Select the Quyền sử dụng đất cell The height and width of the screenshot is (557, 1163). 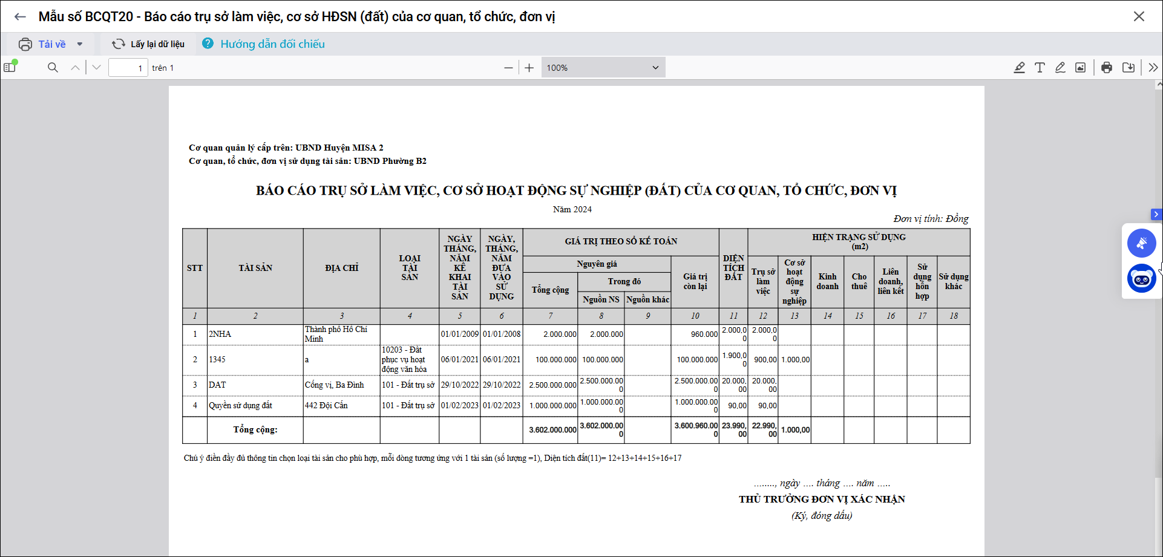tap(255, 405)
